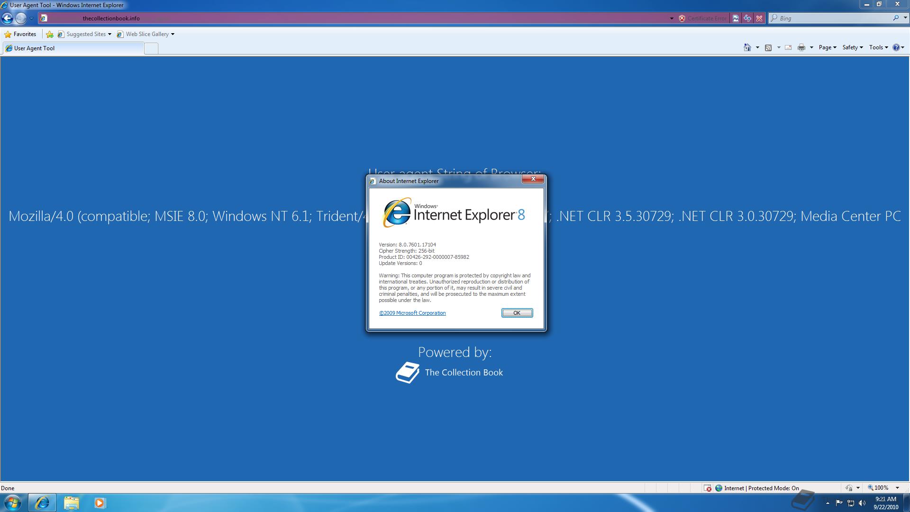This screenshot has height=512, width=910.
Task: Click the Stop loading red X icon
Action: [759, 18]
